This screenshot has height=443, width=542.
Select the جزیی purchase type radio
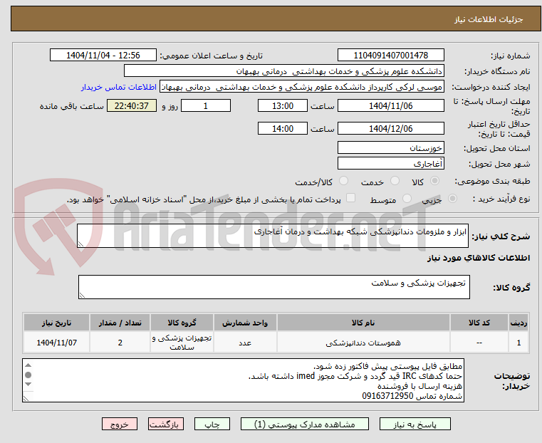(452, 198)
